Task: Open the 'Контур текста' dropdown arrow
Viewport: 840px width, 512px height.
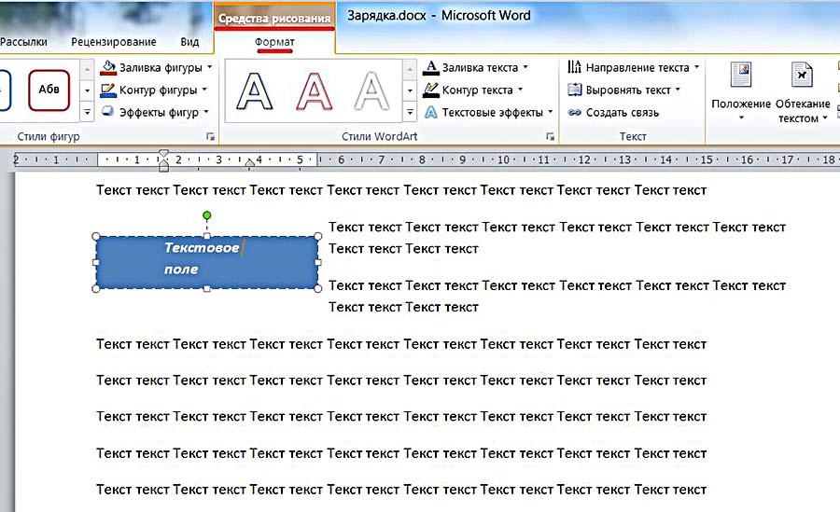Action: click(520, 90)
